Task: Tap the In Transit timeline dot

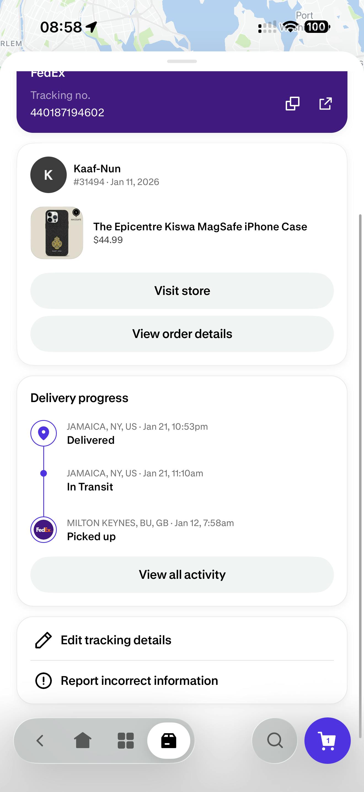Action: pos(44,474)
